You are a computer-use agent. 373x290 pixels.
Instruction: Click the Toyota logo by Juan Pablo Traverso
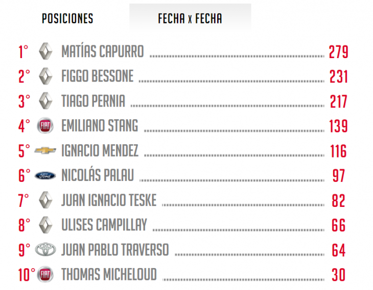pyautogui.click(x=45, y=249)
